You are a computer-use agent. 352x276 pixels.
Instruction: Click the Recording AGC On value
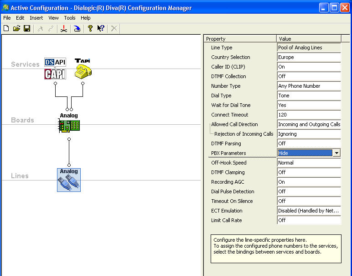(x=309, y=182)
